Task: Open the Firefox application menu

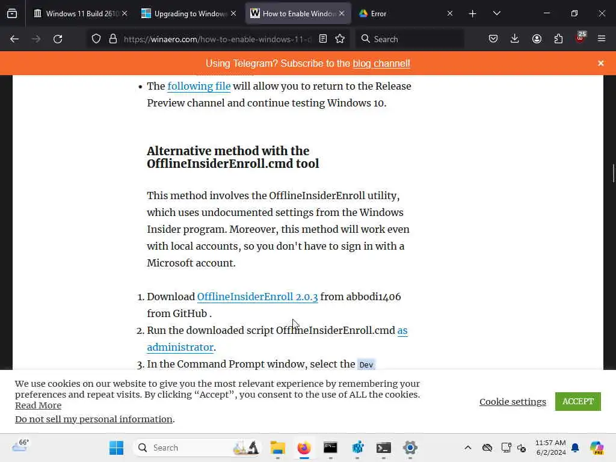Action: (x=602, y=39)
